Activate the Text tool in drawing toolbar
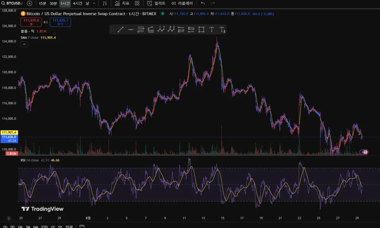The width and height of the screenshot is (380, 228). pos(212,30)
